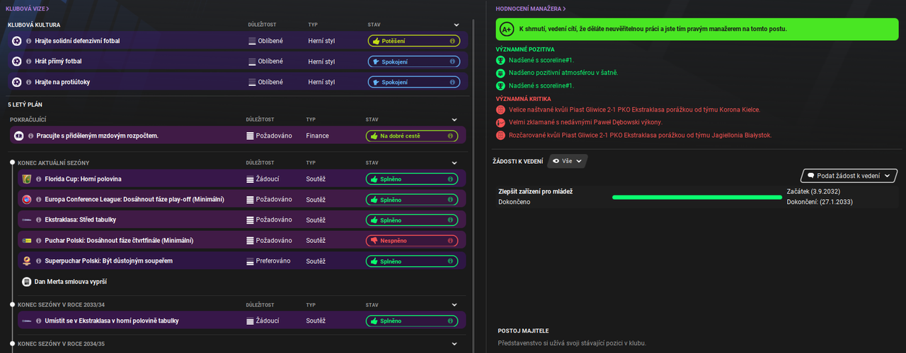Click the A+ manager rating badge
This screenshot has height=353, width=906.
click(507, 29)
